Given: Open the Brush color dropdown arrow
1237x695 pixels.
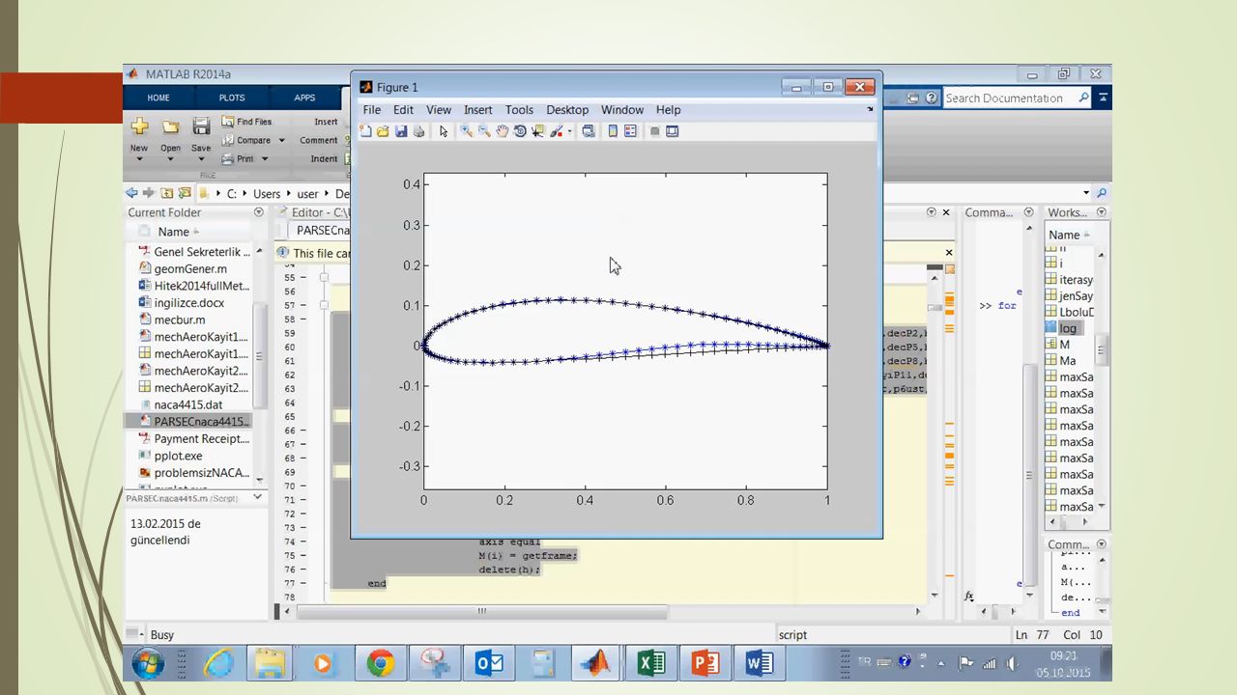Looking at the screenshot, I should (x=569, y=131).
